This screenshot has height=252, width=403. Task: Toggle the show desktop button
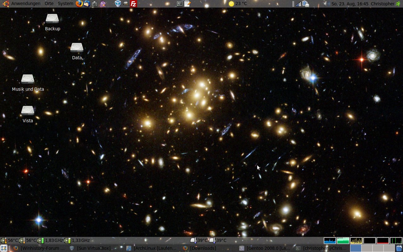tap(3, 248)
